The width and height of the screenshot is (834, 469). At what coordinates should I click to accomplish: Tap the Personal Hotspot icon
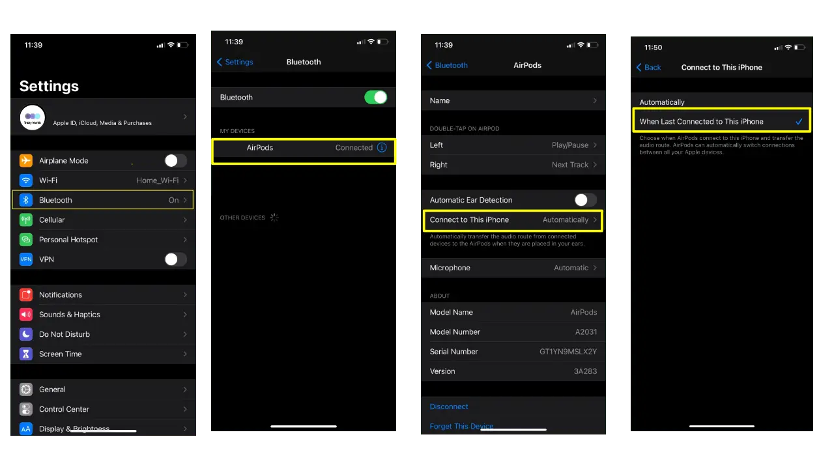coord(26,240)
